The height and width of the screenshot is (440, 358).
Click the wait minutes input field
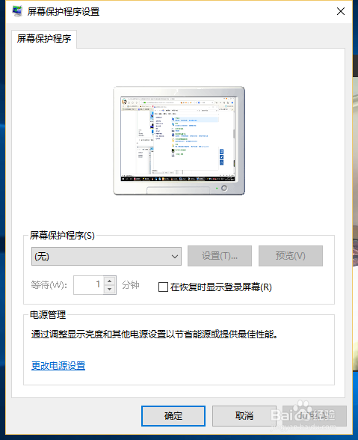pyautogui.click(x=89, y=285)
